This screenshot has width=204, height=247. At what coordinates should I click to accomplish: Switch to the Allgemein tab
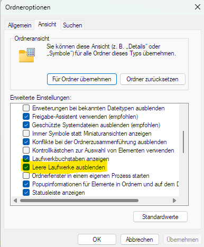click(20, 25)
